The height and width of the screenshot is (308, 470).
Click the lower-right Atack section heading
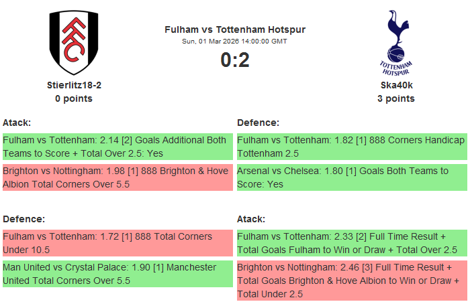click(x=251, y=219)
